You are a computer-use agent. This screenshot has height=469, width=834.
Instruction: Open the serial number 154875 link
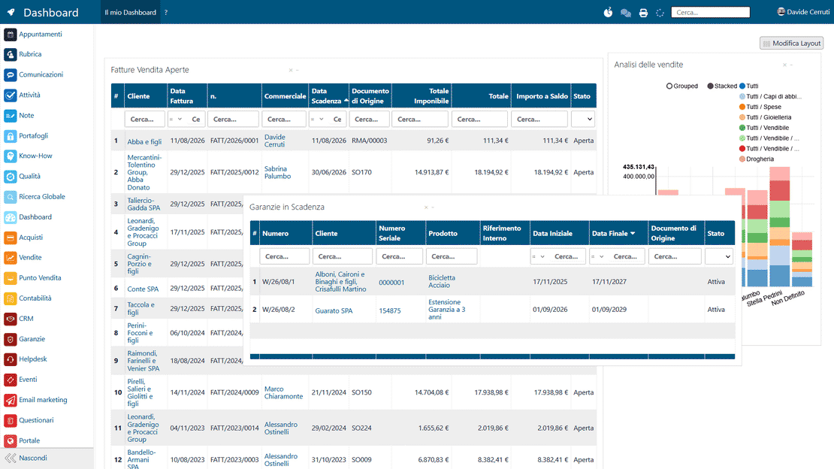pyautogui.click(x=390, y=310)
